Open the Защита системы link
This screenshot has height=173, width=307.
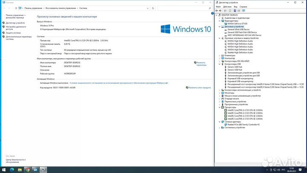(x=13, y=33)
